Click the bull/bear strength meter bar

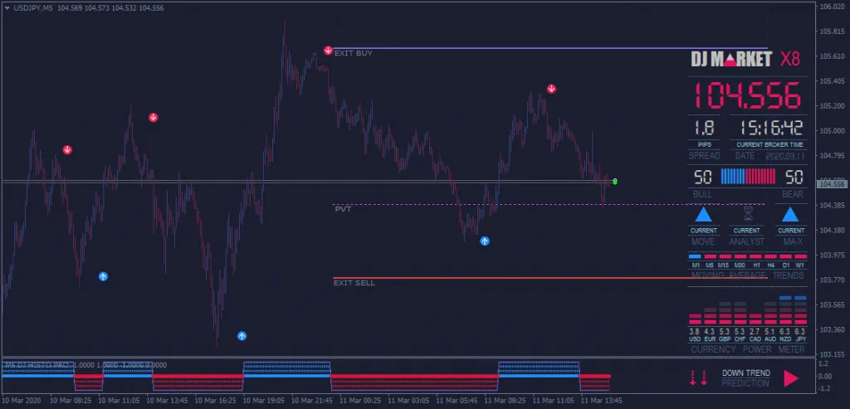(748, 177)
